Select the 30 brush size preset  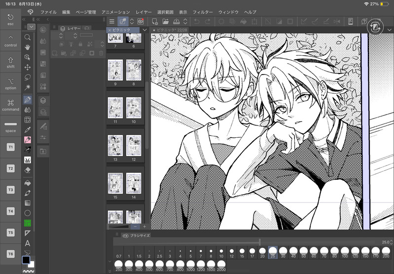(x=283, y=252)
